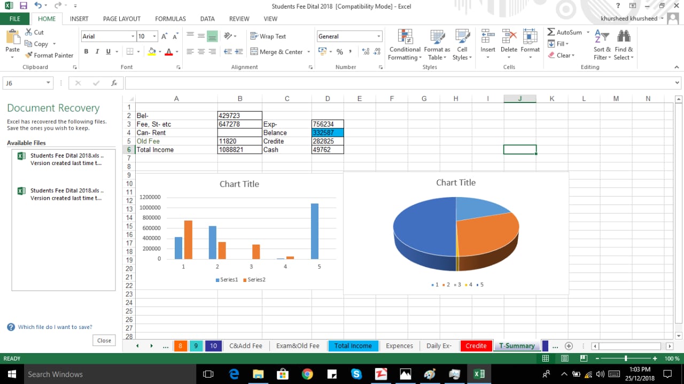Click the Conditional Formatting icon
Image resolution: width=684 pixels, height=384 pixels.
point(405,37)
